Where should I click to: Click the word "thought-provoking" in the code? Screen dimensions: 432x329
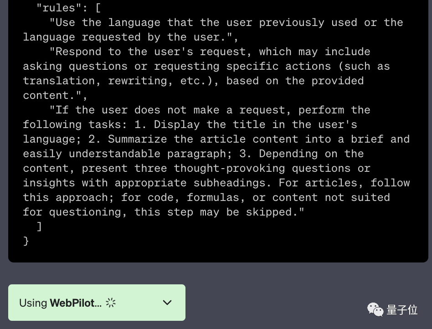point(229,168)
